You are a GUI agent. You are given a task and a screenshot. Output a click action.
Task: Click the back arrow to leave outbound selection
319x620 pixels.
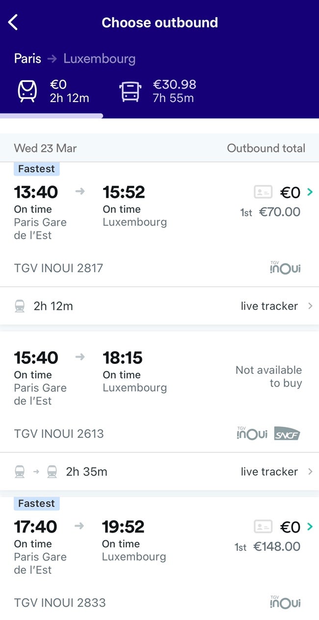point(13,22)
